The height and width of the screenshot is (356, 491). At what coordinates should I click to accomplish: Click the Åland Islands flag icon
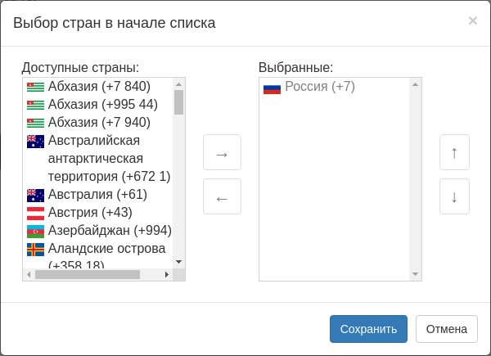tap(35, 249)
